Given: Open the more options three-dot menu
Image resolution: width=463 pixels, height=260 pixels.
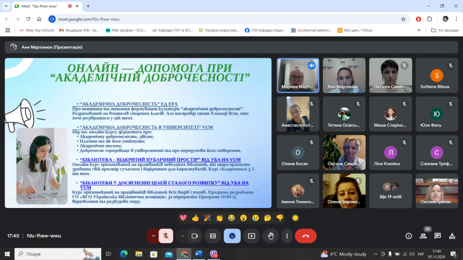Looking at the screenshot, I should click(287, 236).
